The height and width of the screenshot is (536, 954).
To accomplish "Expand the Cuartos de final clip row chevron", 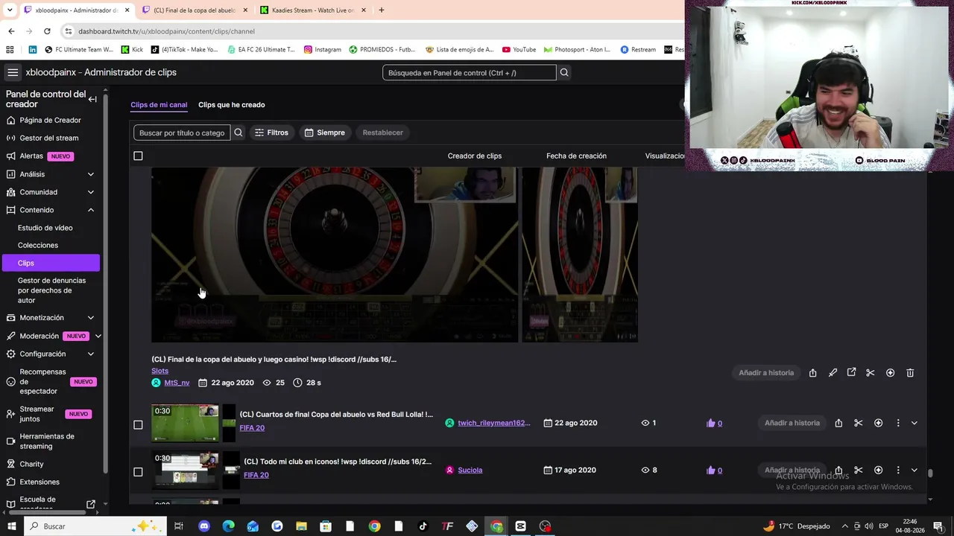I will pyautogui.click(x=914, y=423).
